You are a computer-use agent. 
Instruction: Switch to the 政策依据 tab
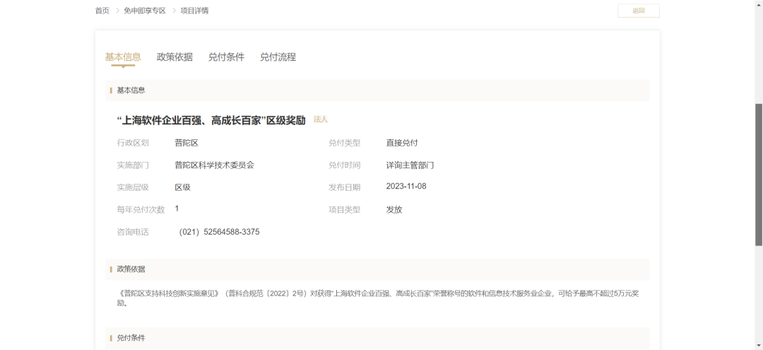(x=175, y=57)
